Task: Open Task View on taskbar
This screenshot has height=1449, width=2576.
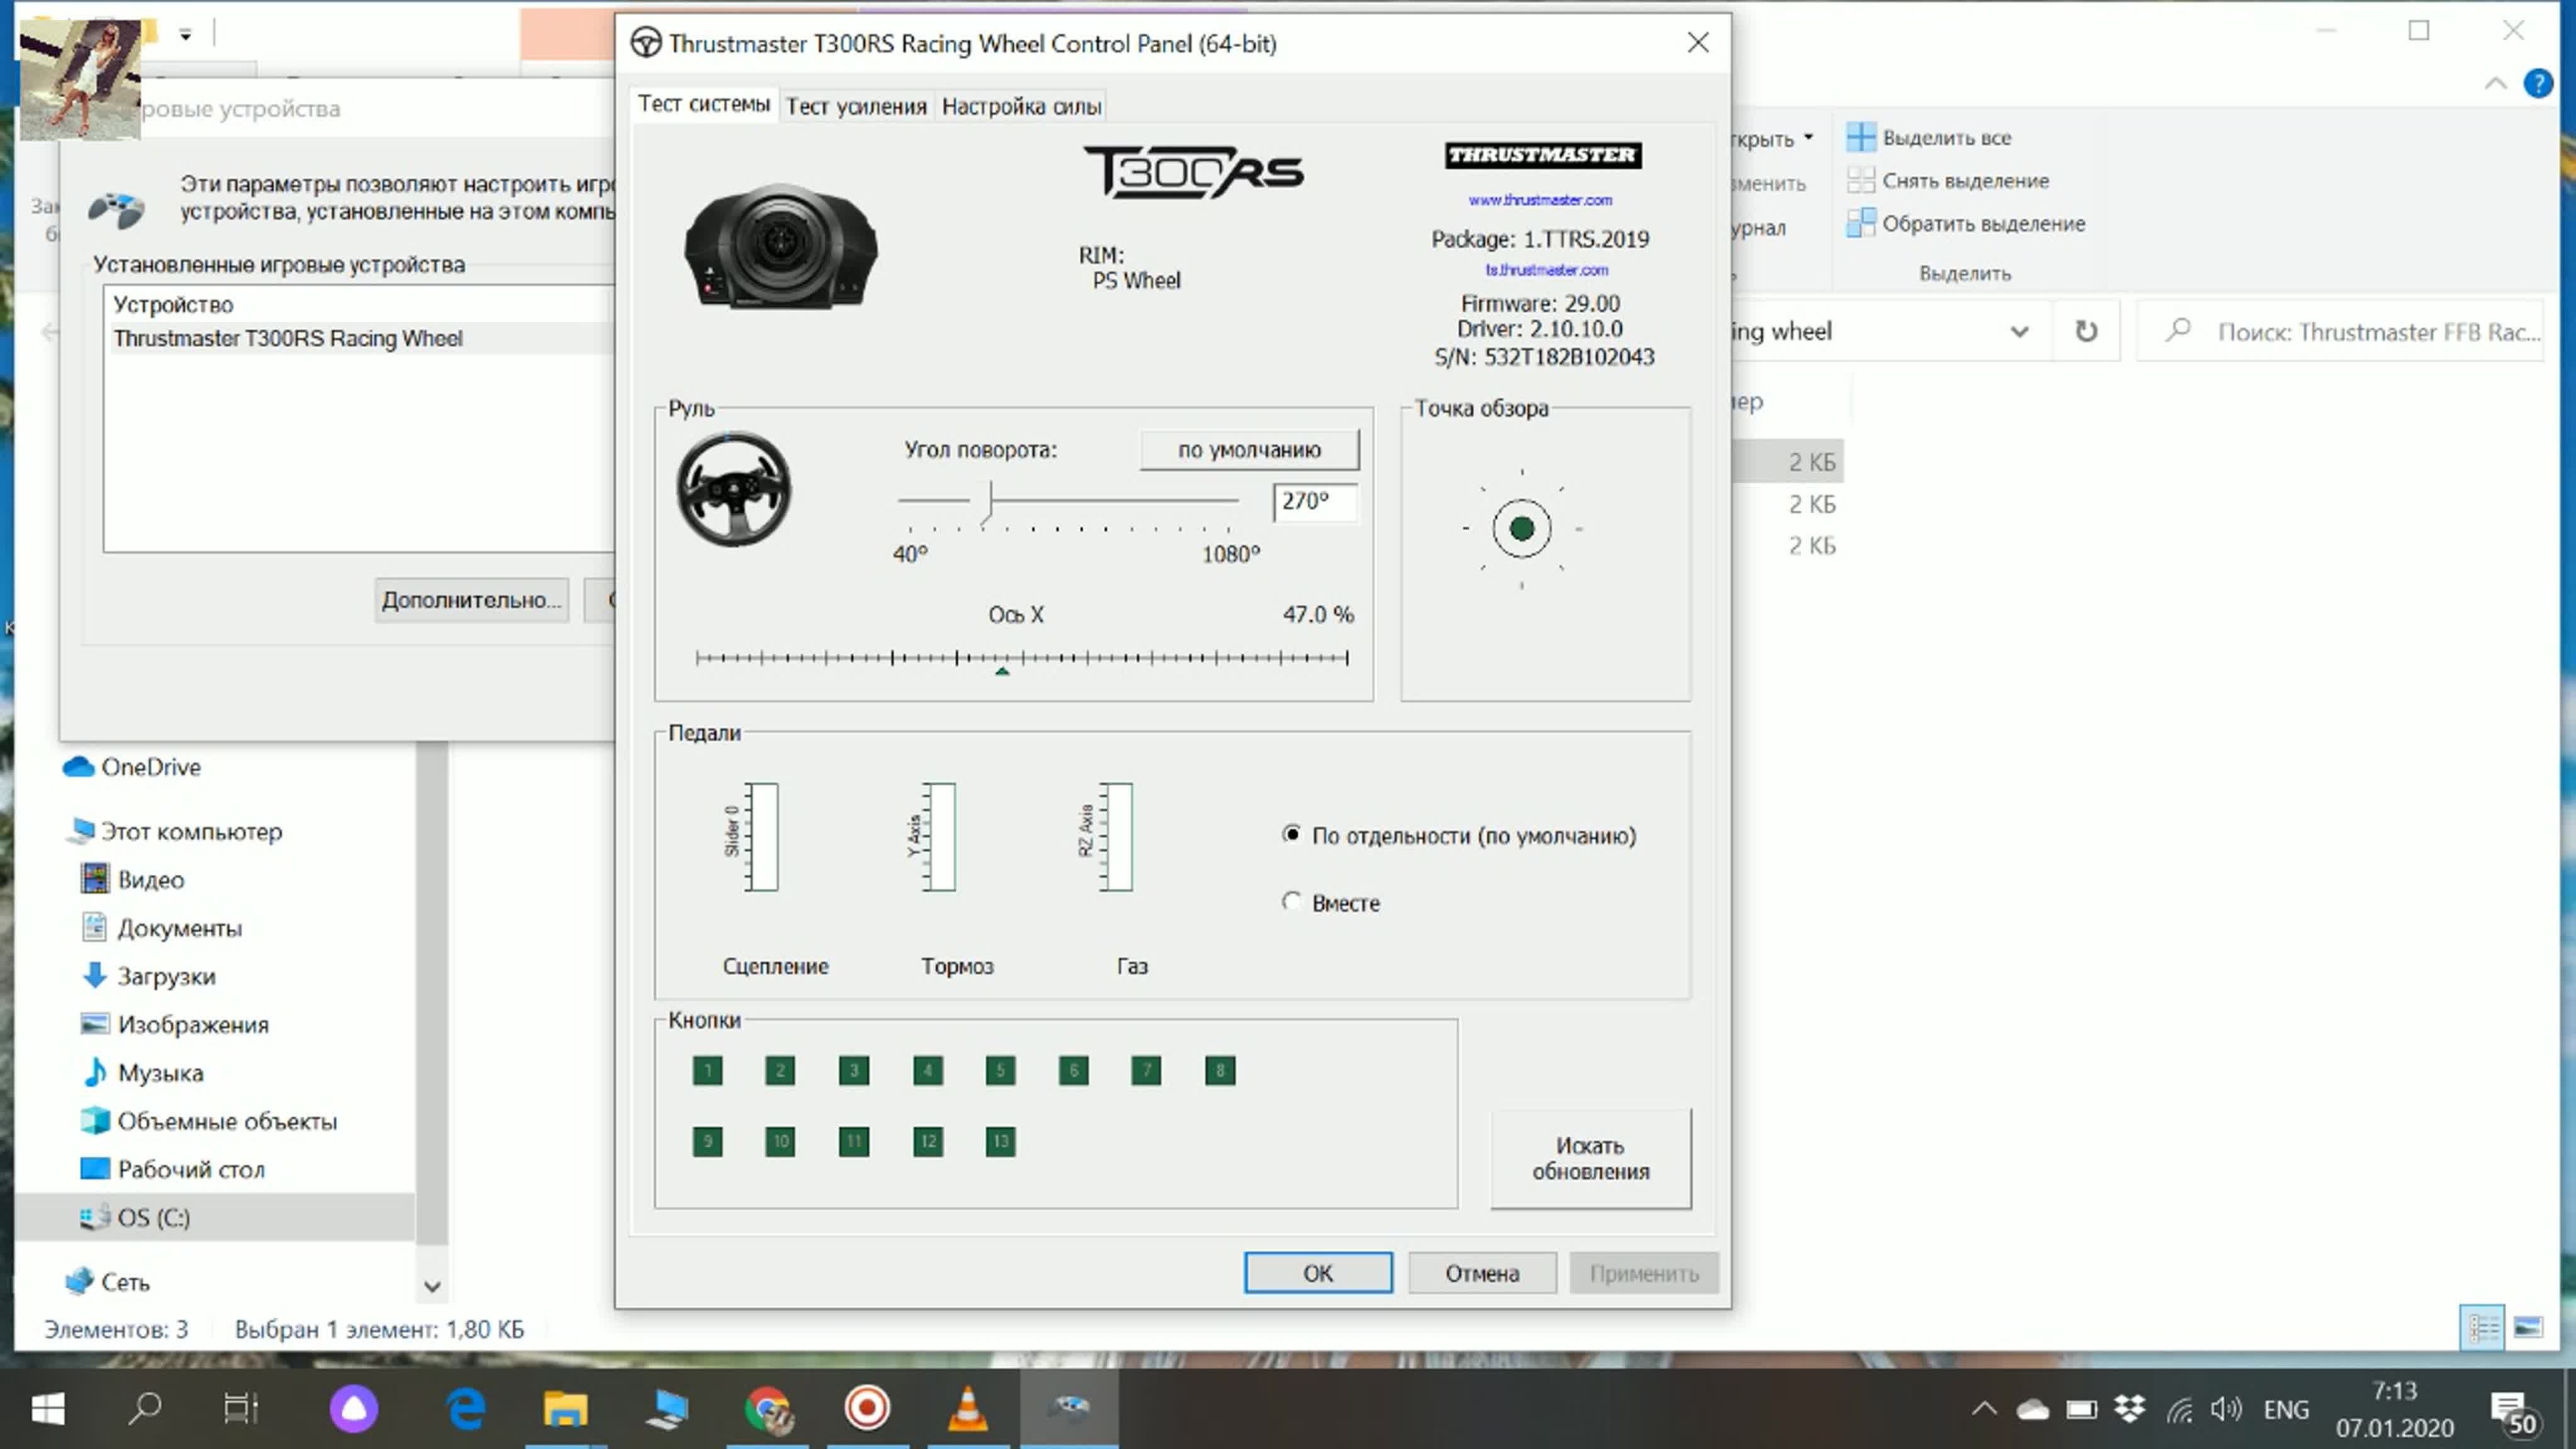Action: click(x=240, y=1409)
